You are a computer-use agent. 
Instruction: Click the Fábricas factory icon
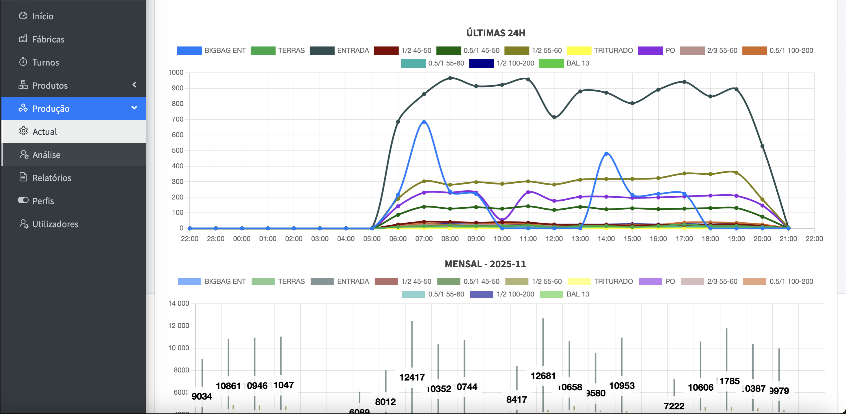(x=23, y=39)
